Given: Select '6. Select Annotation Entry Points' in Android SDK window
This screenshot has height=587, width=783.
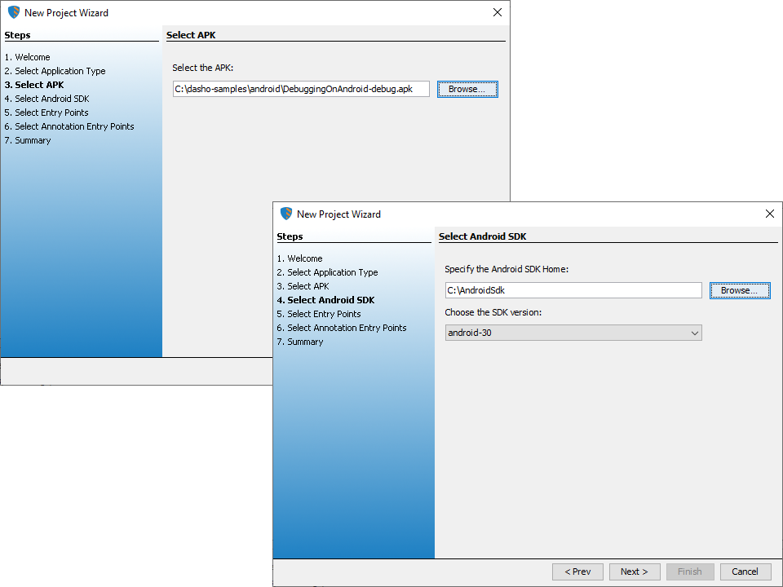Looking at the screenshot, I should pos(342,328).
